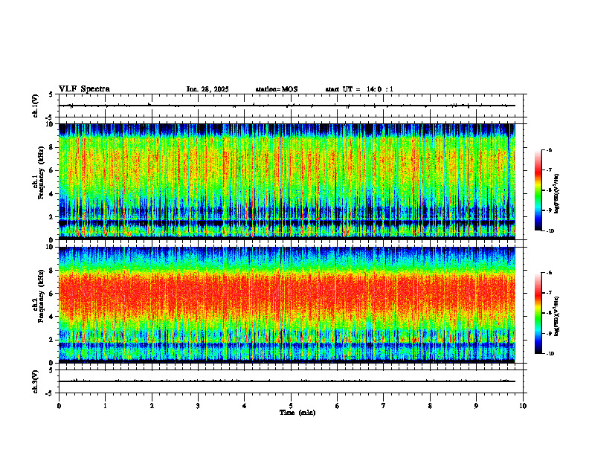
Task: Click the ch.2 frequency tick label "6"
Action: coord(52,294)
